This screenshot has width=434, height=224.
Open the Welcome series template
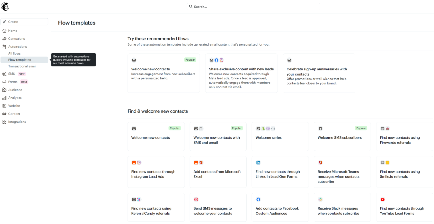pos(268,138)
